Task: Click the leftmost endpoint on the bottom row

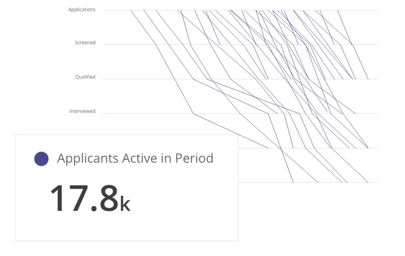Action: [293, 182]
